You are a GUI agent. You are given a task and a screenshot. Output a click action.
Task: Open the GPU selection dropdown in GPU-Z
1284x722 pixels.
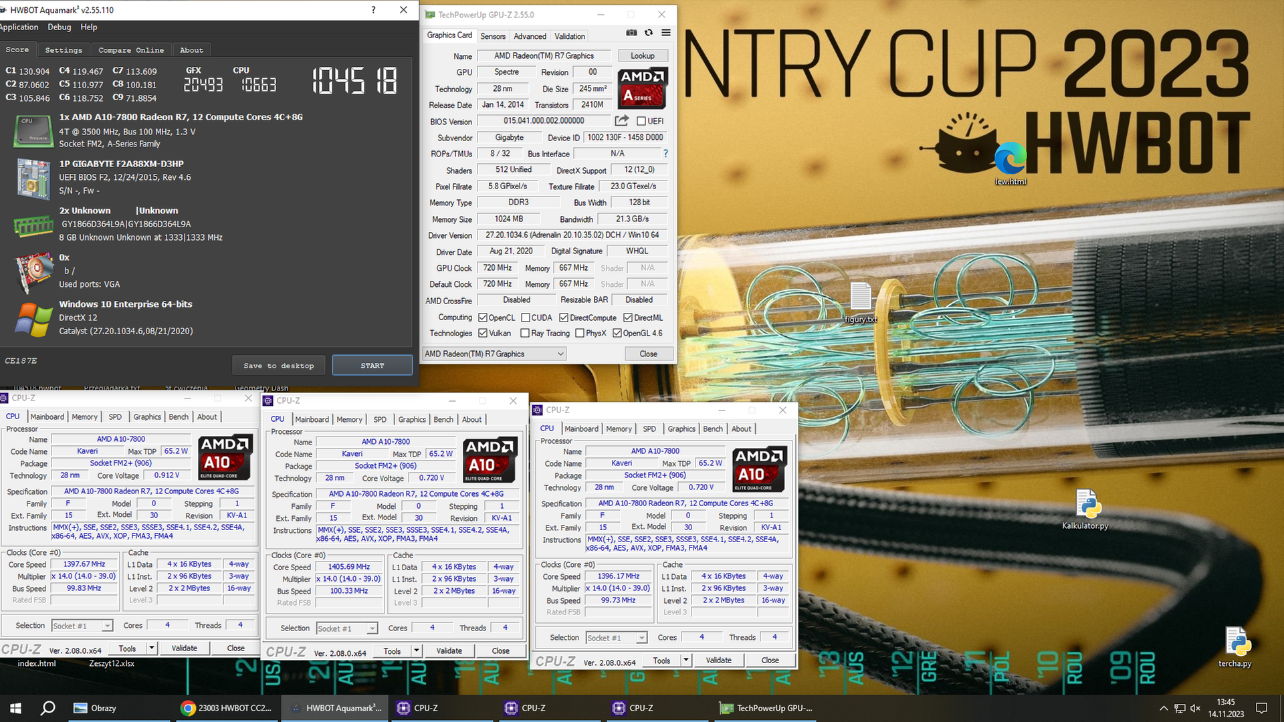[x=494, y=354]
